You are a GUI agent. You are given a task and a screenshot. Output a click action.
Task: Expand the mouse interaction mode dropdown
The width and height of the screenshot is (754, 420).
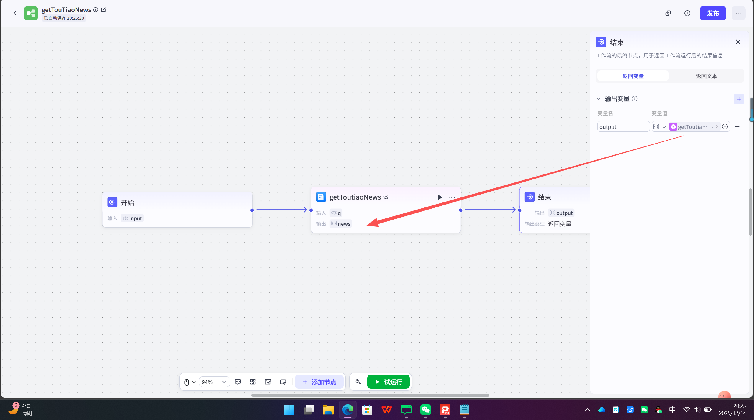point(194,382)
